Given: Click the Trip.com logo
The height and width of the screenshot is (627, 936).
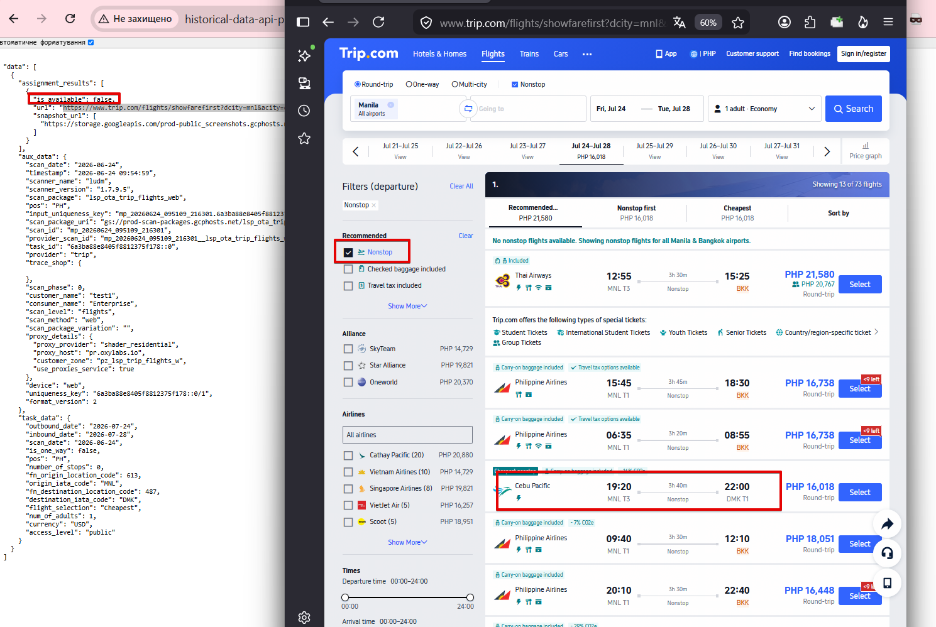Looking at the screenshot, I should [x=369, y=53].
